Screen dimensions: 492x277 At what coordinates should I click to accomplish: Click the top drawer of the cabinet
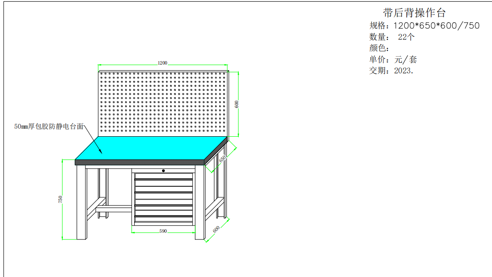(x=163, y=176)
